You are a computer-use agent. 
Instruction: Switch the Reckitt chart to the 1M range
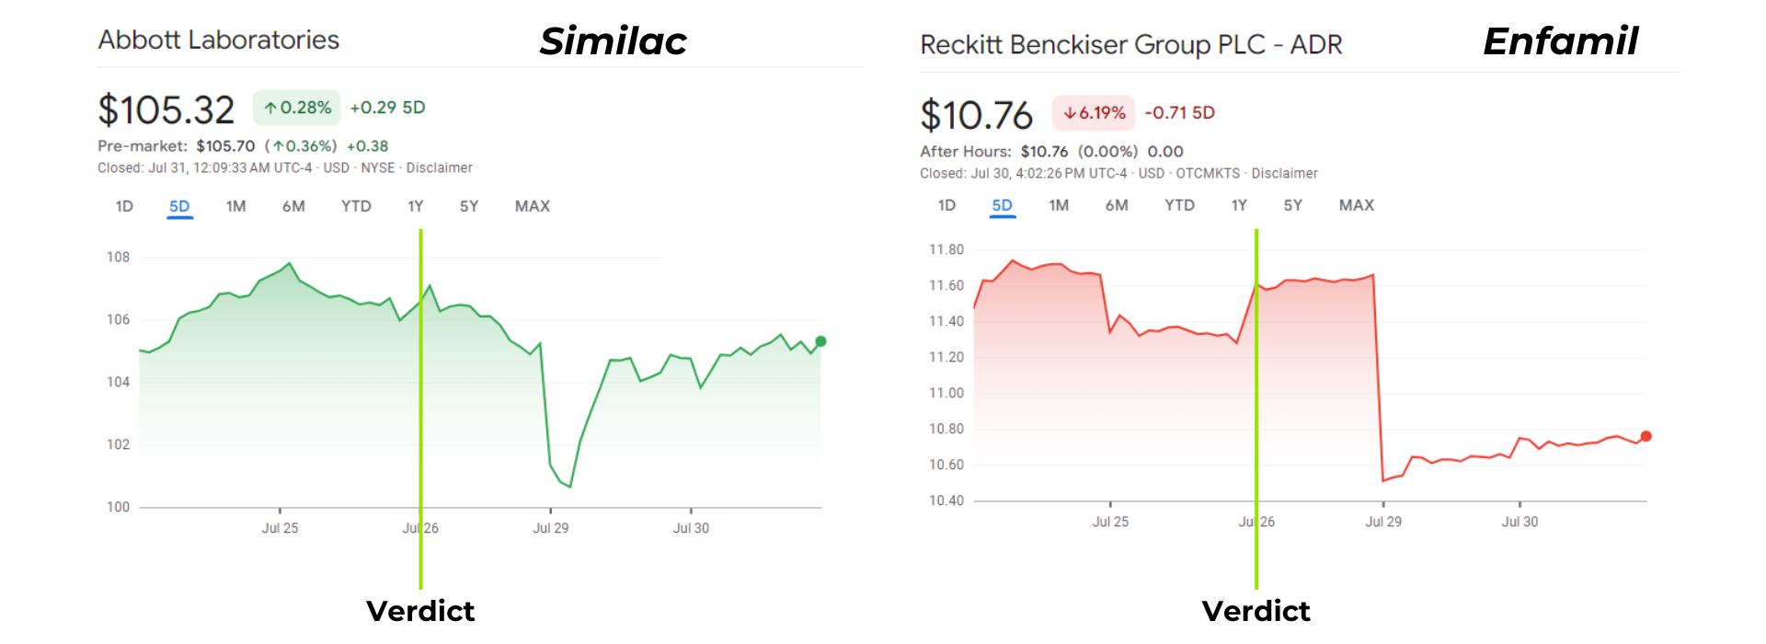tap(1059, 205)
